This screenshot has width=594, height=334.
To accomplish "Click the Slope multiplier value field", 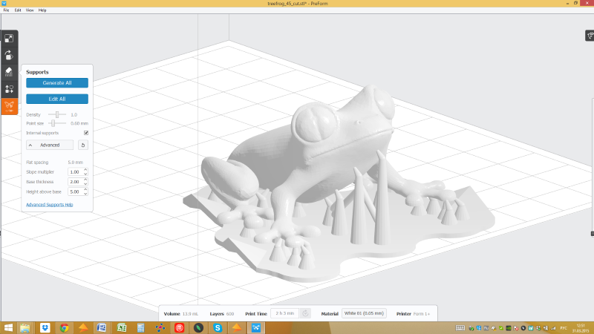I will pos(76,172).
